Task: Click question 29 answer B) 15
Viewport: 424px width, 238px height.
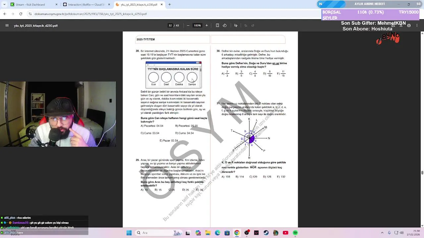Action: point(158,190)
